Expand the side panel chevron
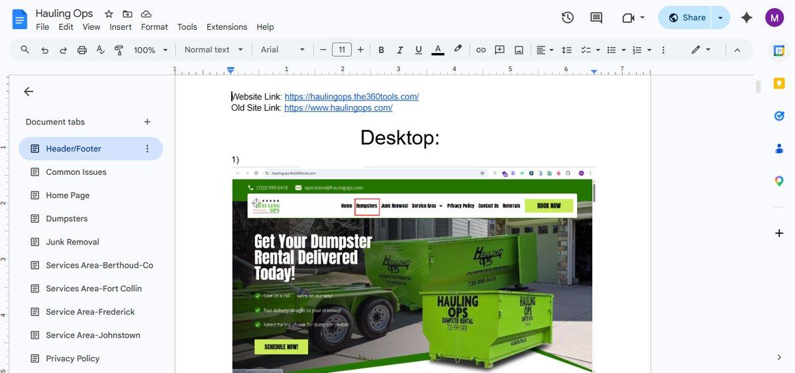This screenshot has width=795, height=373. coord(779,357)
